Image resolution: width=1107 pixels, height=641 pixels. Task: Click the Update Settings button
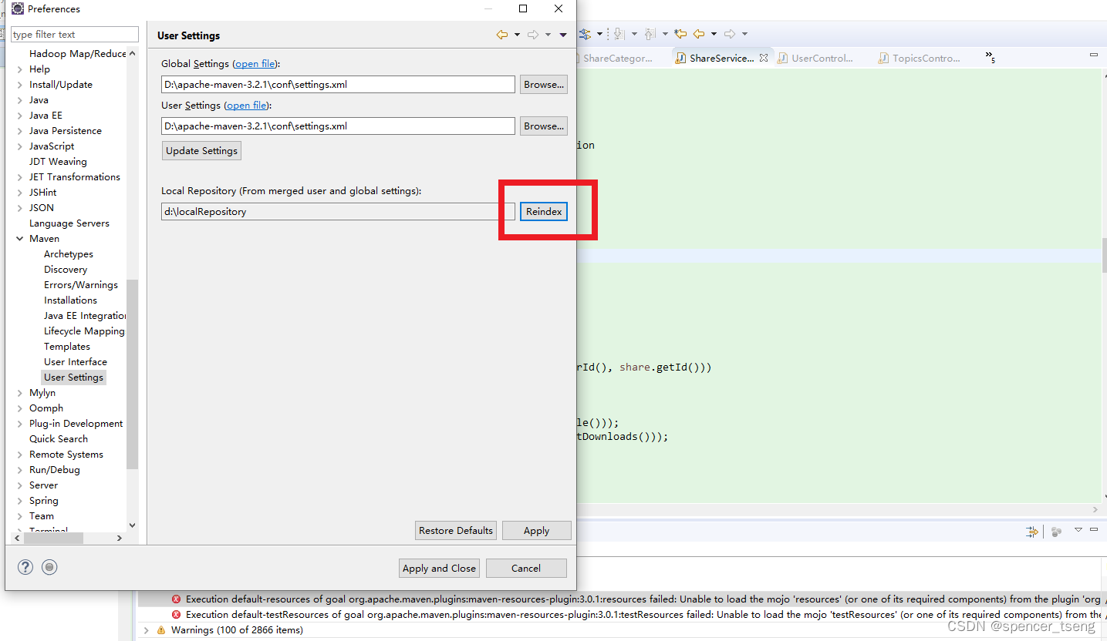[x=201, y=150]
